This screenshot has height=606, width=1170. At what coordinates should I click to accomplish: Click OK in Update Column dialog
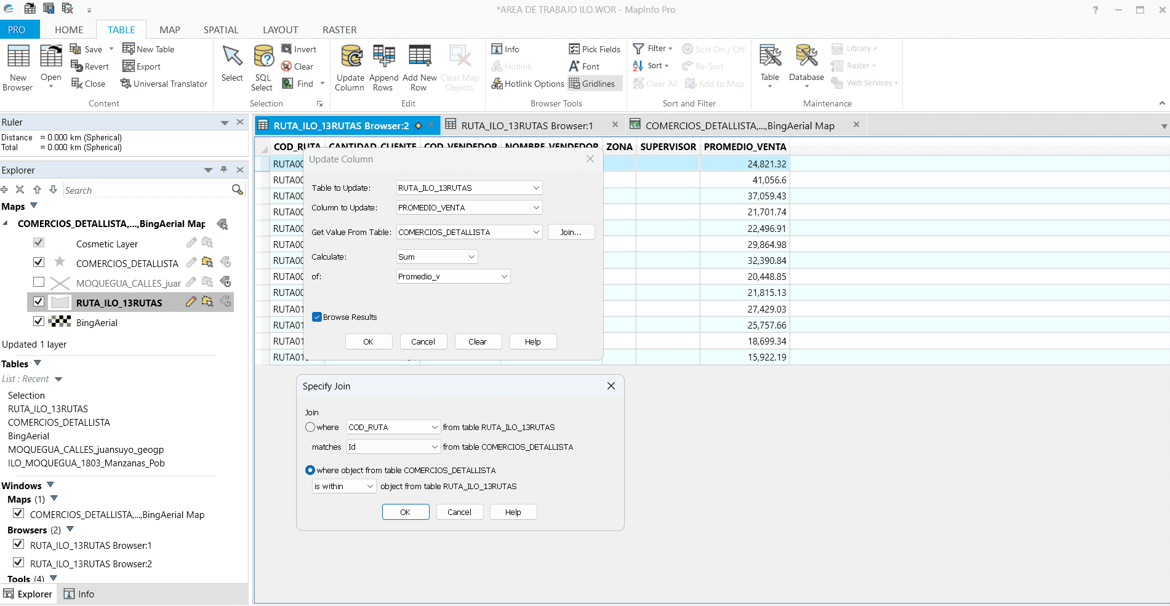[x=368, y=341]
